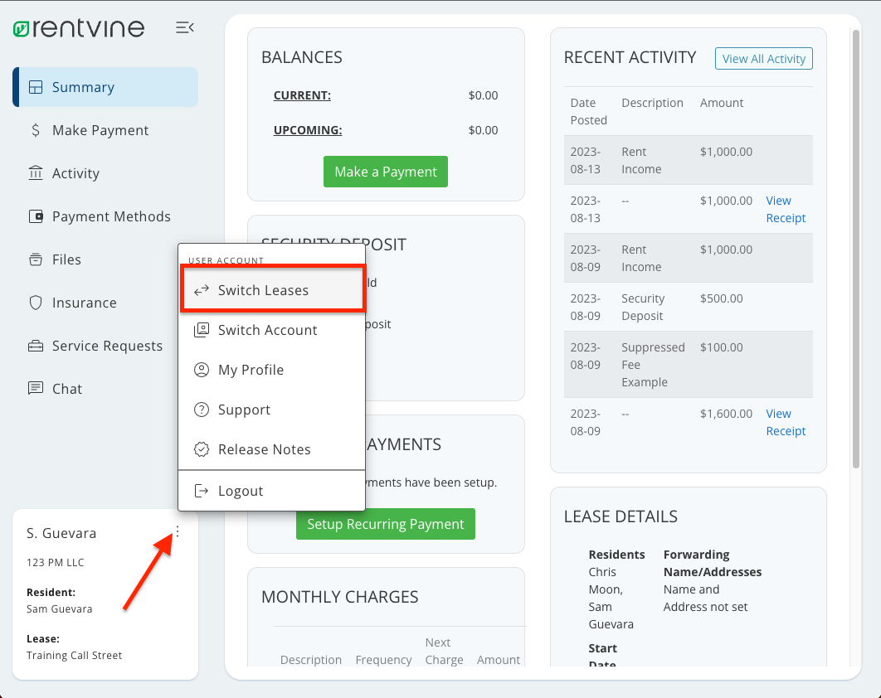The image size is (881, 698).
Task: Open Make Payment from sidebar
Action: click(100, 130)
